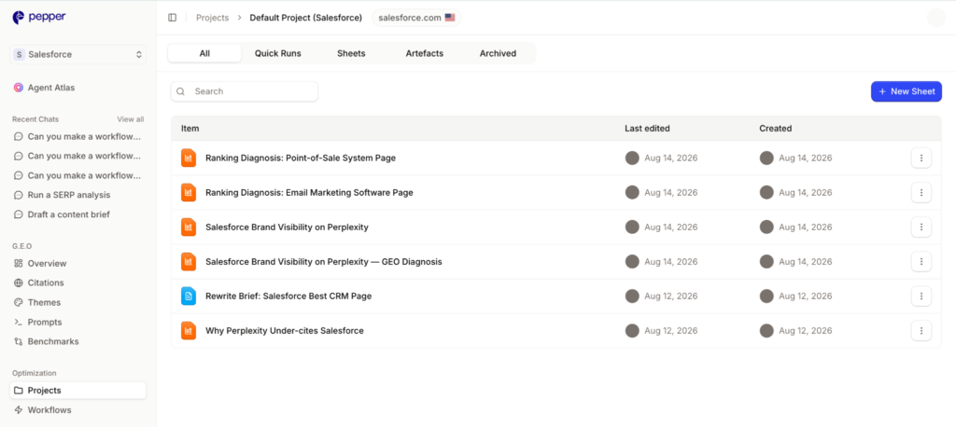Image resolution: width=956 pixels, height=427 pixels.
Task: Click the Item column header
Action: coord(190,129)
